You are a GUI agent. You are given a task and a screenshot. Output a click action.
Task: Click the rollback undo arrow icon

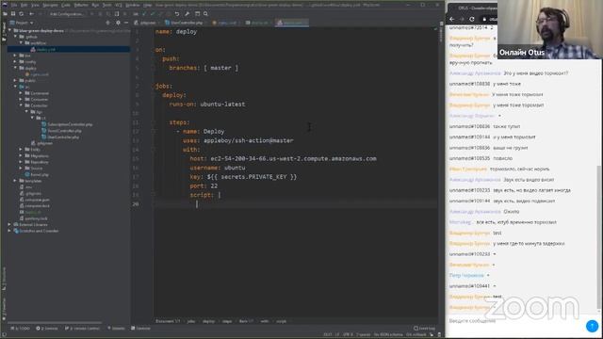pos(177,14)
